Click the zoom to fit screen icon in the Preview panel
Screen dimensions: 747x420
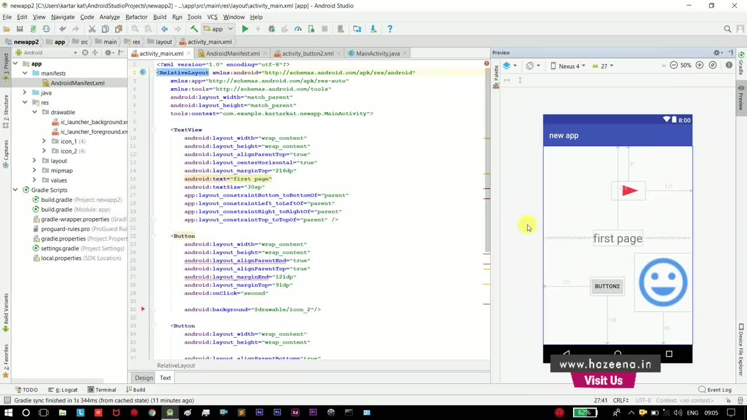[x=713, y=65]
